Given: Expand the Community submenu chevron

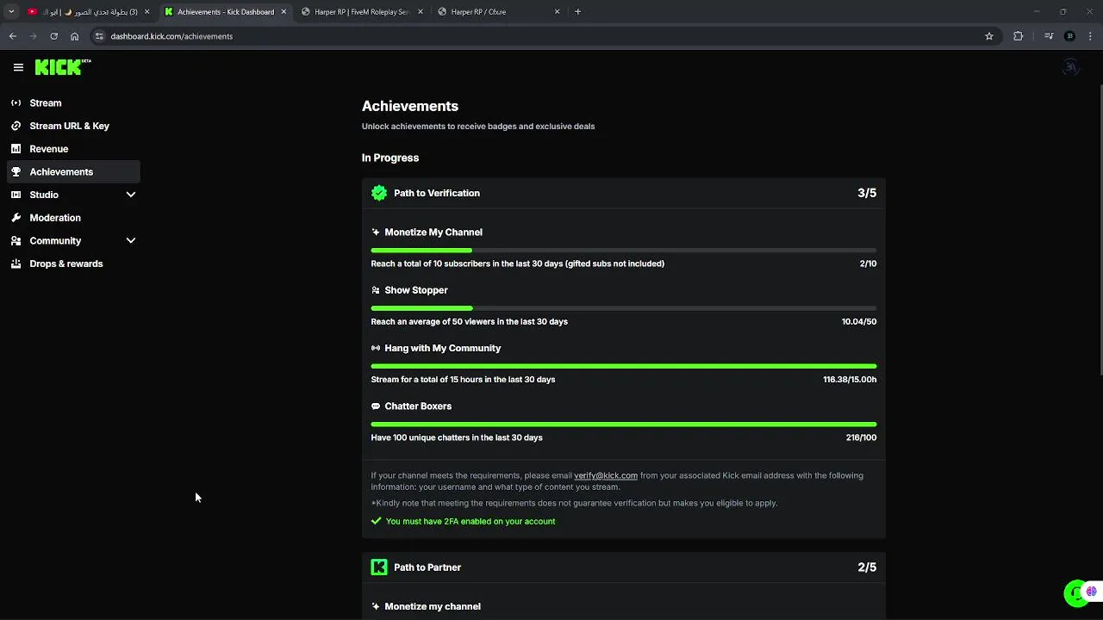Looking at the screenshot, I should (x=131, y=241).
